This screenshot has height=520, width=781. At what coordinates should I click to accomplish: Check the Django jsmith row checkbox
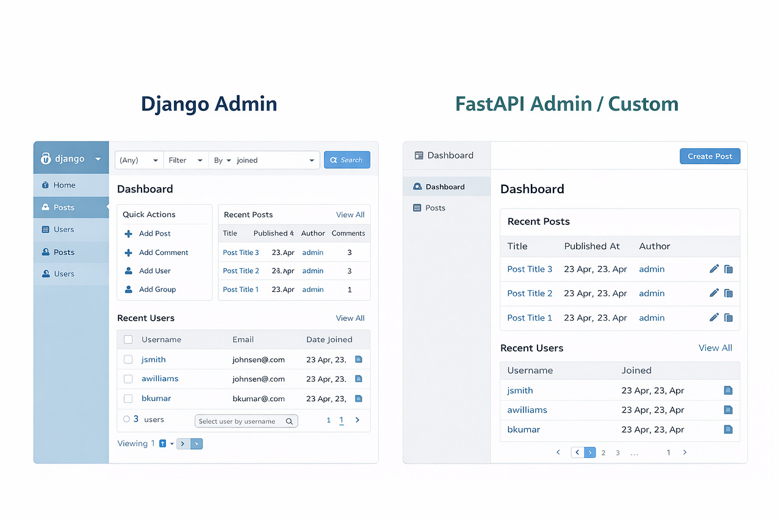(x=128, y=360)
